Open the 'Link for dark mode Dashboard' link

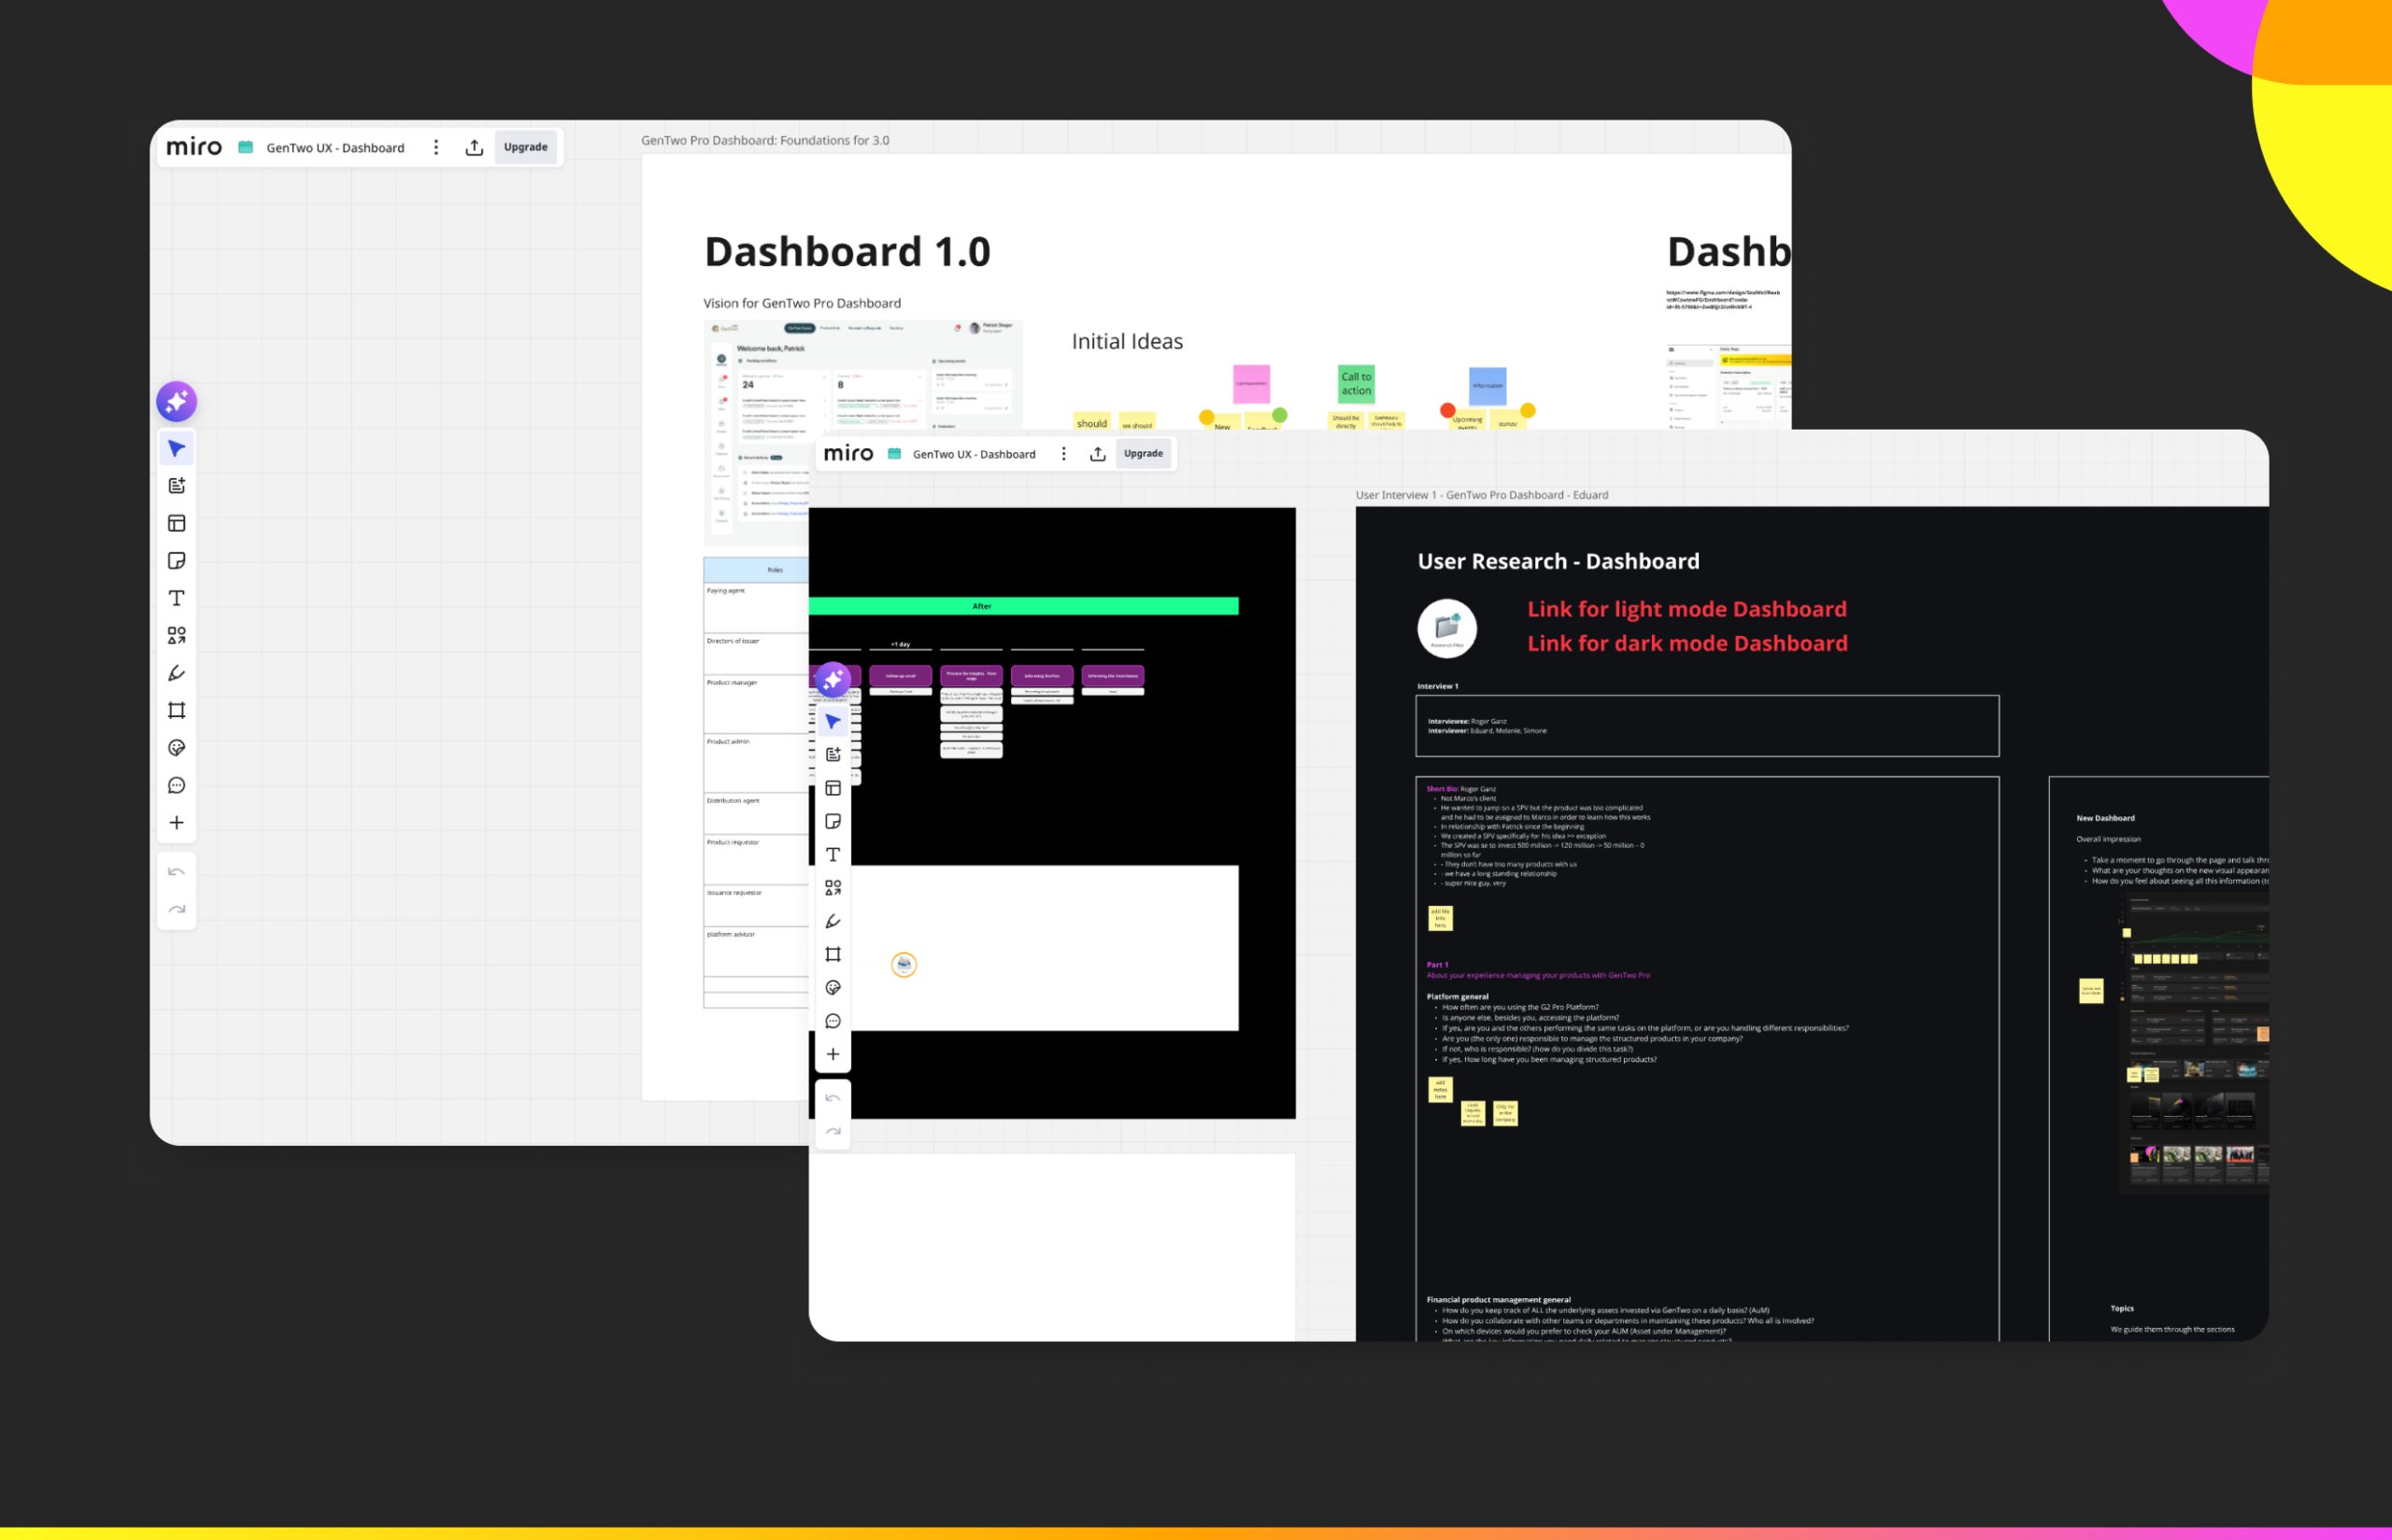(x=1687, y=644)
